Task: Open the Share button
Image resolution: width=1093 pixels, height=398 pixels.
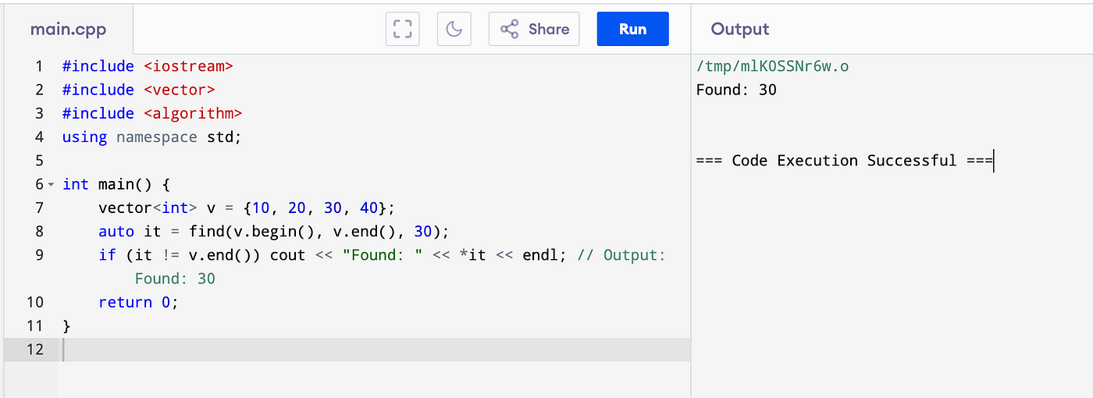Action: pyautogui.click(x=534, y=29)
